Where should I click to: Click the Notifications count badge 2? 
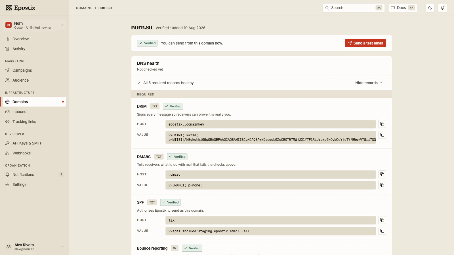click(61, 175)
